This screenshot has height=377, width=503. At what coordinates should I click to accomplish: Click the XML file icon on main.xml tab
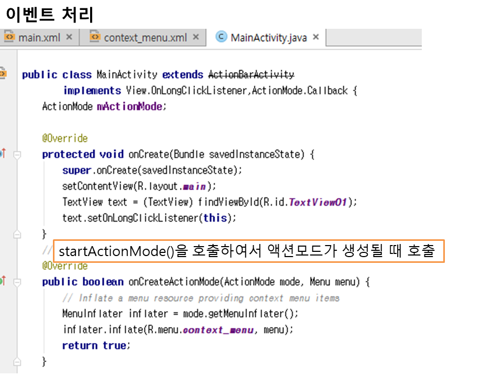pyautogui.click(x=9, y=37)
